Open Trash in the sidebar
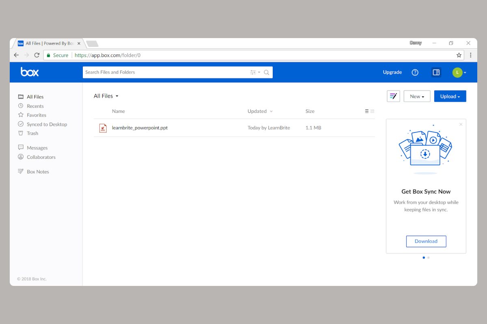 pos(32,133)
